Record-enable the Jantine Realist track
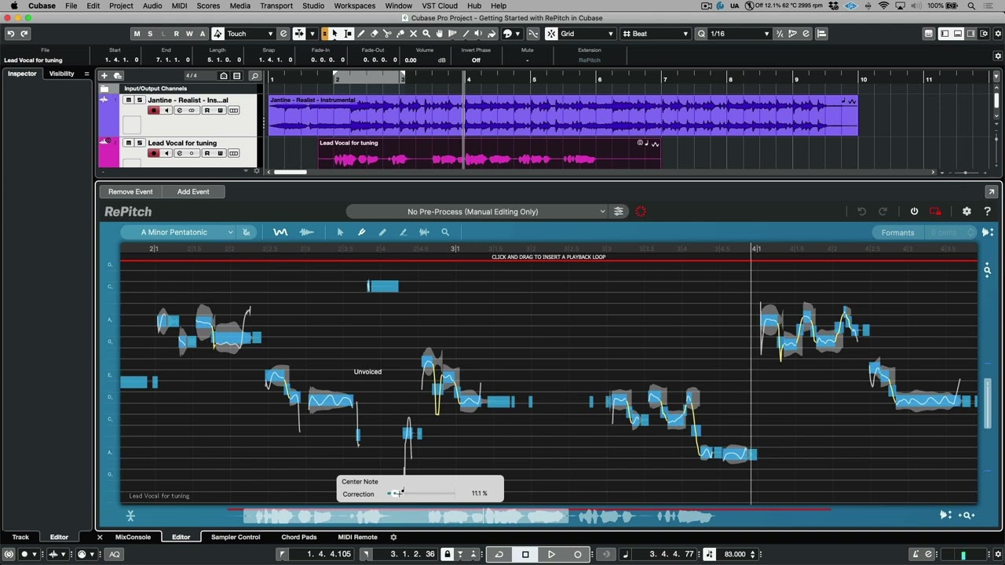The image size is (1005, 565). (153, 111)
